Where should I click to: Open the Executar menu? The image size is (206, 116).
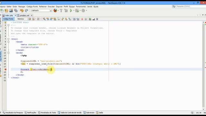[x=51, y=6]
